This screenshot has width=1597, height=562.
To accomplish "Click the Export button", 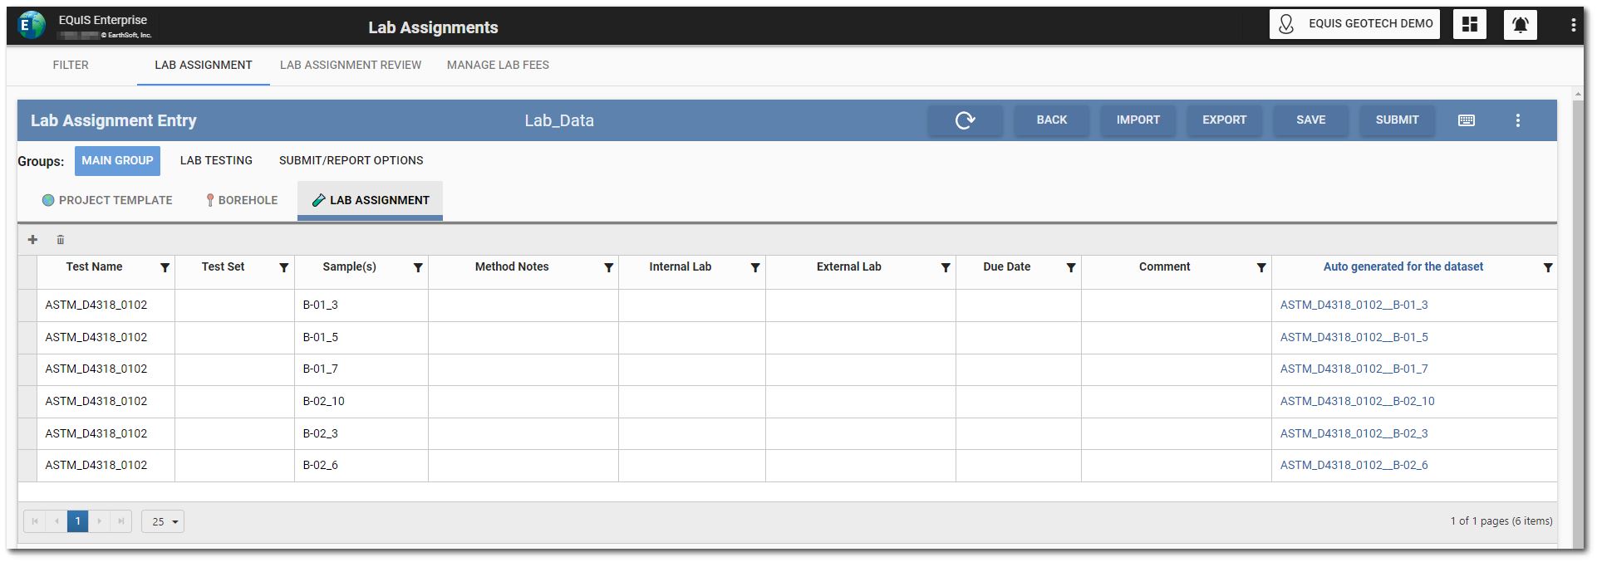I will coord(1224,120).
